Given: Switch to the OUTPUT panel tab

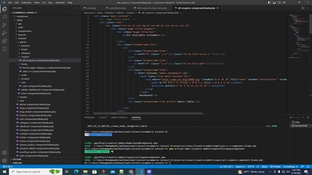Looking at the screenshot, I should click(103, 118).
